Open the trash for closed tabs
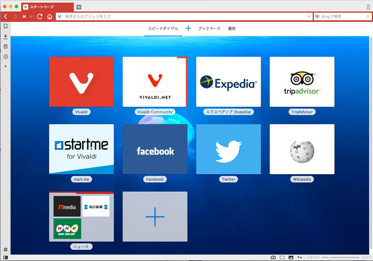 [x=368, y=7]
